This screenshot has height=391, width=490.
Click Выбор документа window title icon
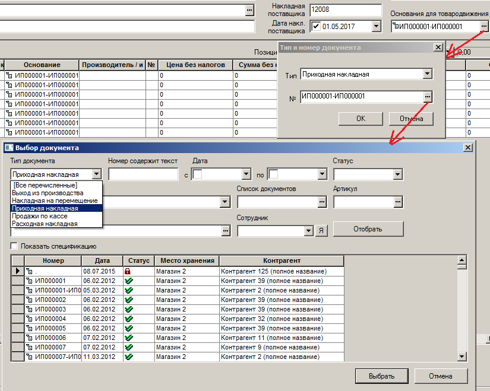click(9, 148)
